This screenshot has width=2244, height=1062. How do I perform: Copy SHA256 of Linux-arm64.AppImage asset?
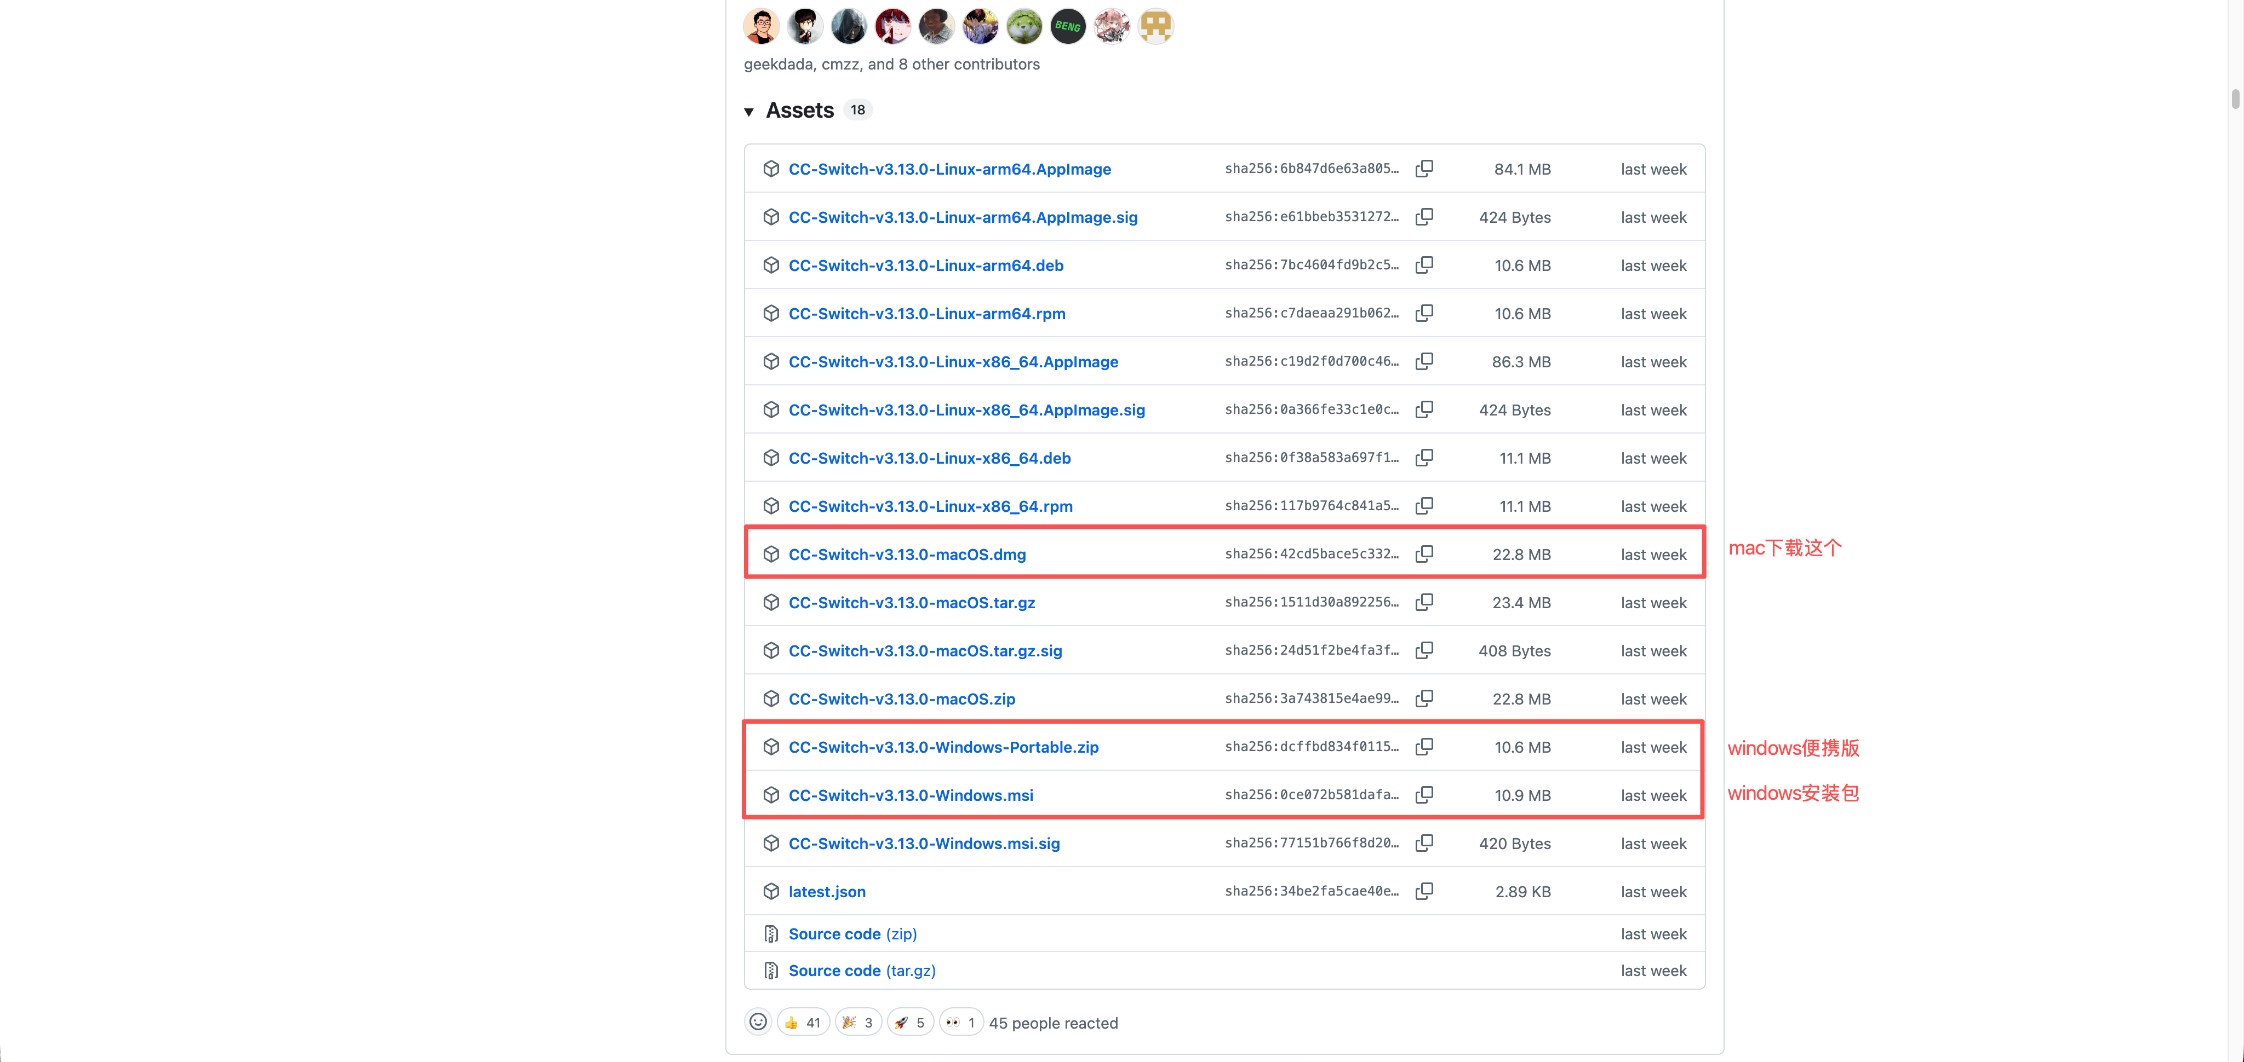(1423, 168)
